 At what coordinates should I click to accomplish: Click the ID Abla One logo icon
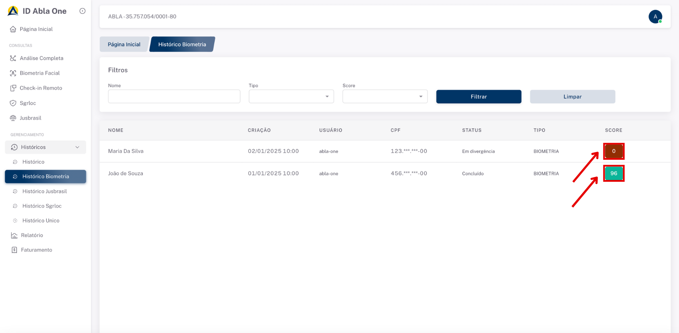click(x=13, y=11)
